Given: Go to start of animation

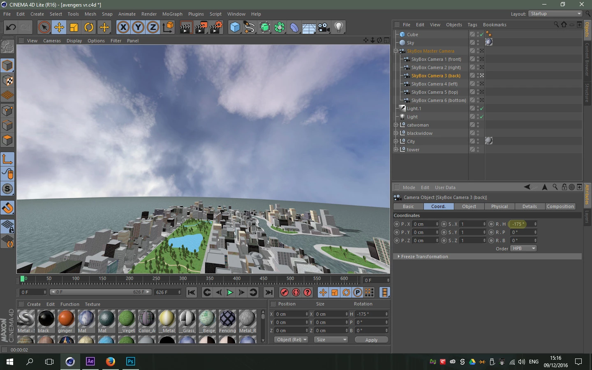Looking at the screenshot, I should point(192,292).
